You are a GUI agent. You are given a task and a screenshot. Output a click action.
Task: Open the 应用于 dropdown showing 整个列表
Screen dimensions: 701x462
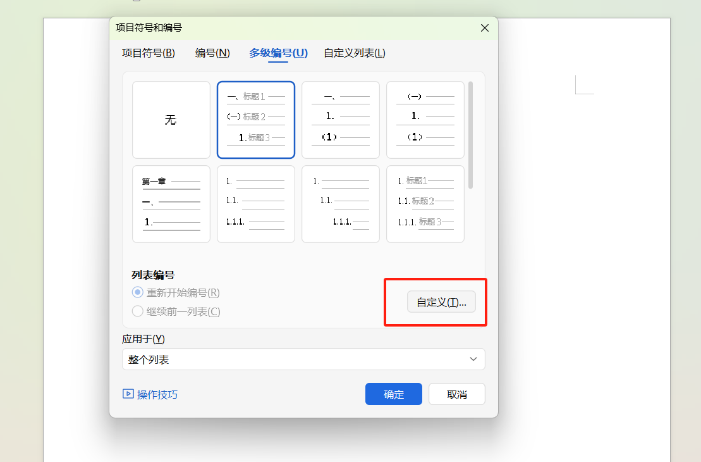pyautogui.click(x=303, y=359)
